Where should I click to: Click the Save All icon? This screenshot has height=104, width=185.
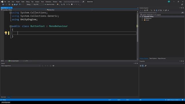17,5
